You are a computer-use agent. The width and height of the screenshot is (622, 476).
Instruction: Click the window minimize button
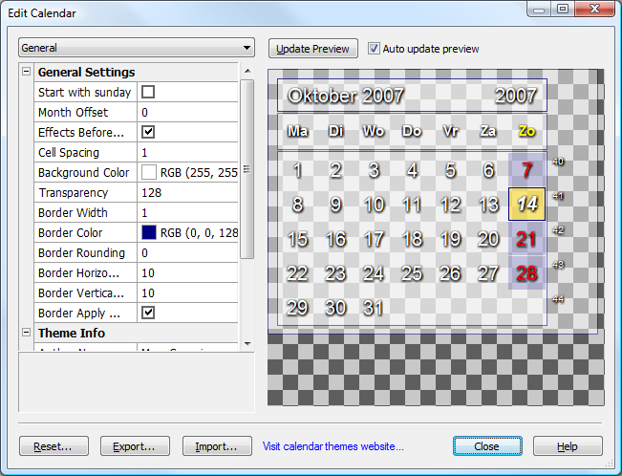click(x=540, y=9)
